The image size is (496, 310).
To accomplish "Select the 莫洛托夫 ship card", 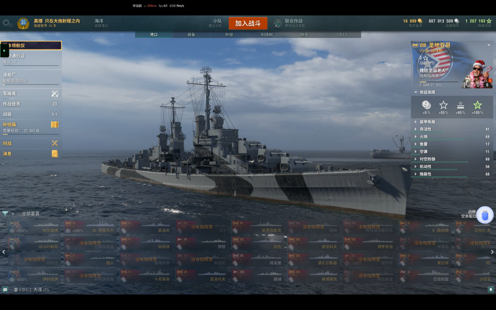I will point(202,276).
